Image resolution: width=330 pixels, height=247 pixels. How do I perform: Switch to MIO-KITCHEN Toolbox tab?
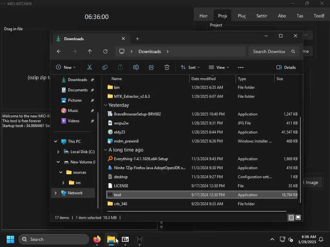point(319,16)
